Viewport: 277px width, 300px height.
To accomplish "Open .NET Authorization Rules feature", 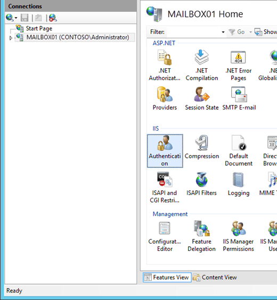I will (165, 65).
